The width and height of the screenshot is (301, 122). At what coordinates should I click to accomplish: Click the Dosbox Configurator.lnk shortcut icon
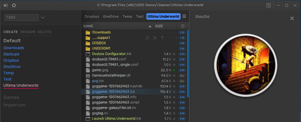[88, 54]
